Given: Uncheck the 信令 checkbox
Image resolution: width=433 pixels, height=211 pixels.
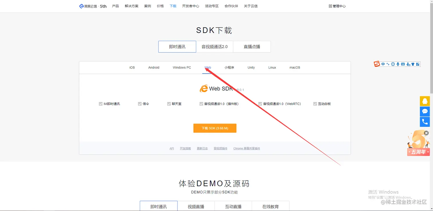Looking at the screenshot, I should click(140, 104).
